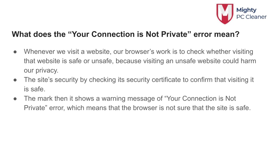
Task: Click the first bullet point marker
Action: point(15,52)
